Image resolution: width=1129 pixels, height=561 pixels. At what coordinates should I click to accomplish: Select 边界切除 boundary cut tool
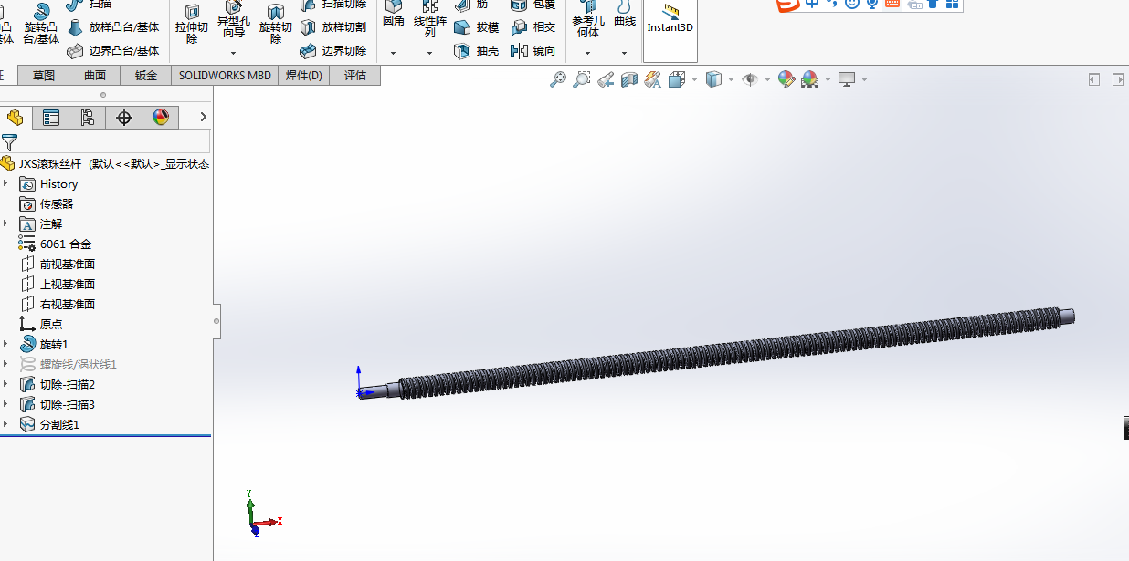(333, 50)
